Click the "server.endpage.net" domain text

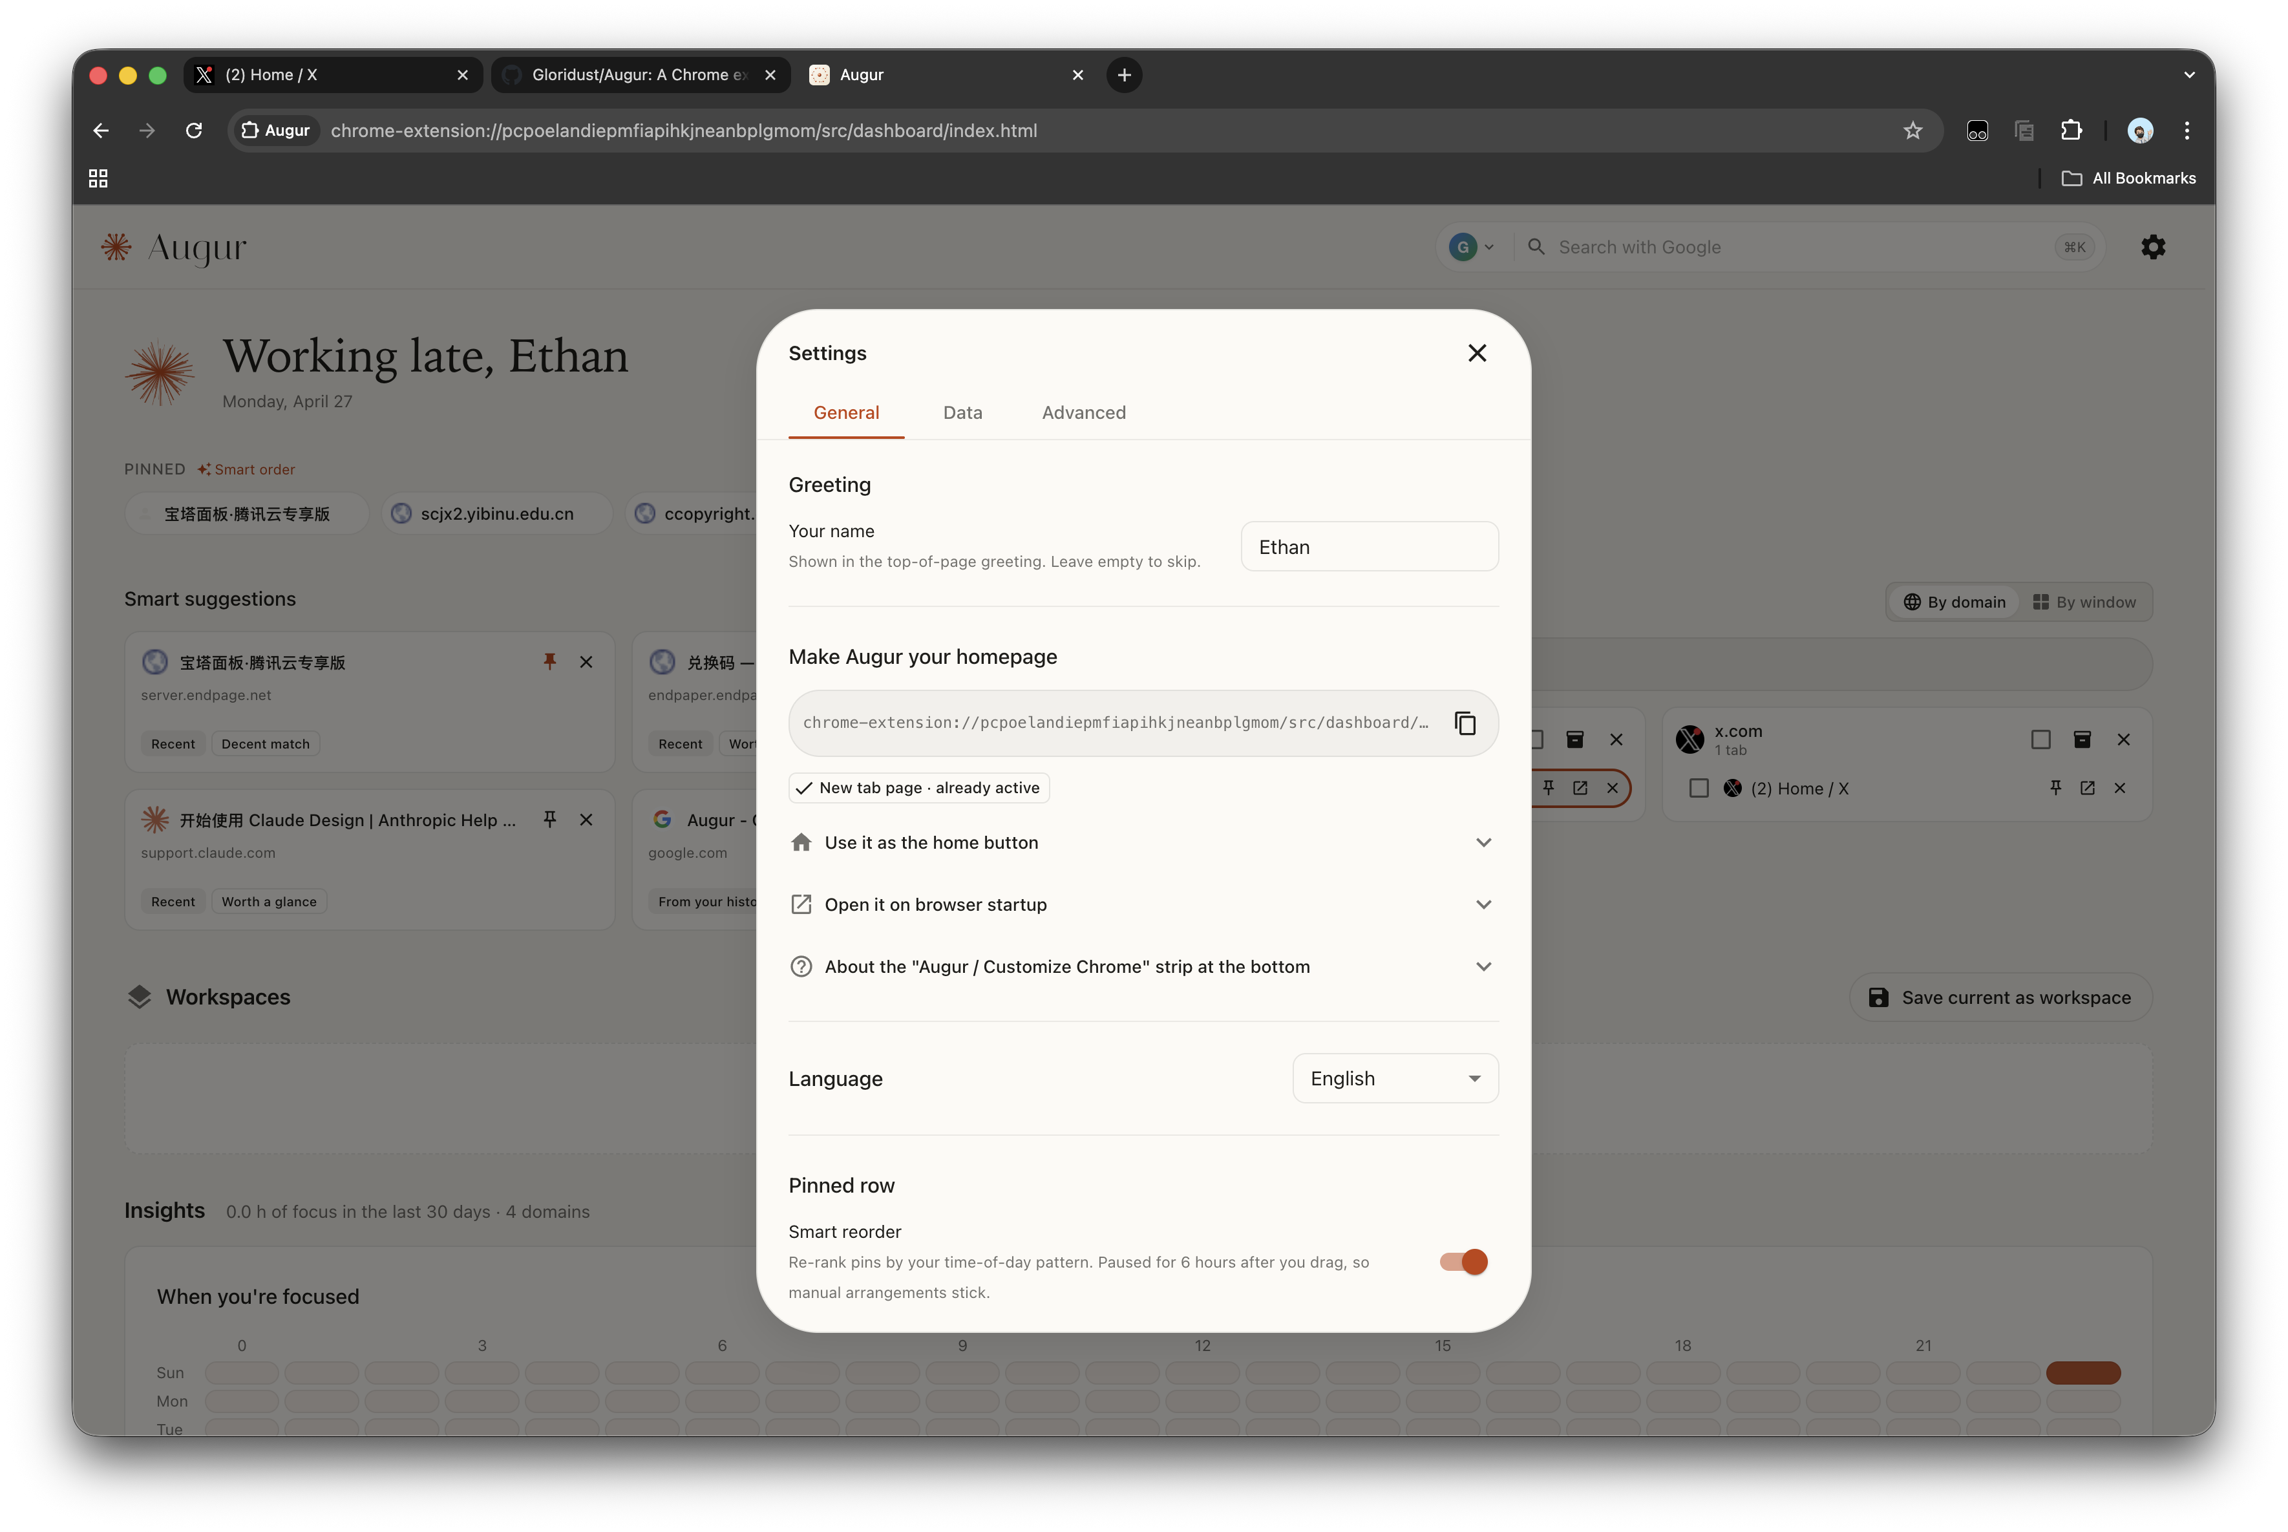click(x=206, y=695)
